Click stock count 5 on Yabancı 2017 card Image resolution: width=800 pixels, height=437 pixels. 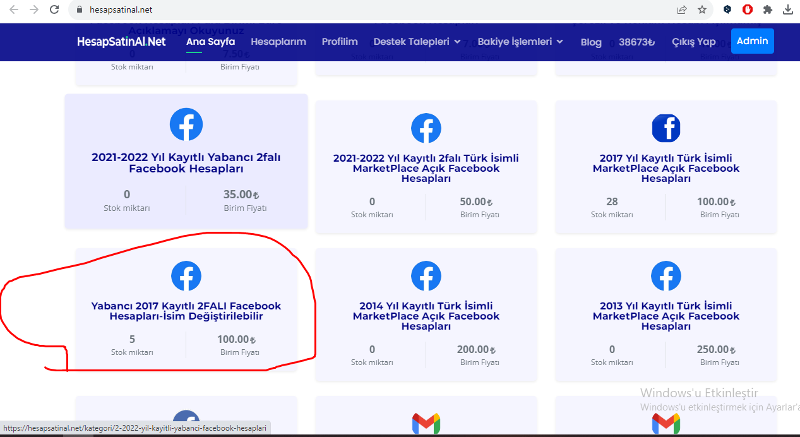(x=132, y=339)
